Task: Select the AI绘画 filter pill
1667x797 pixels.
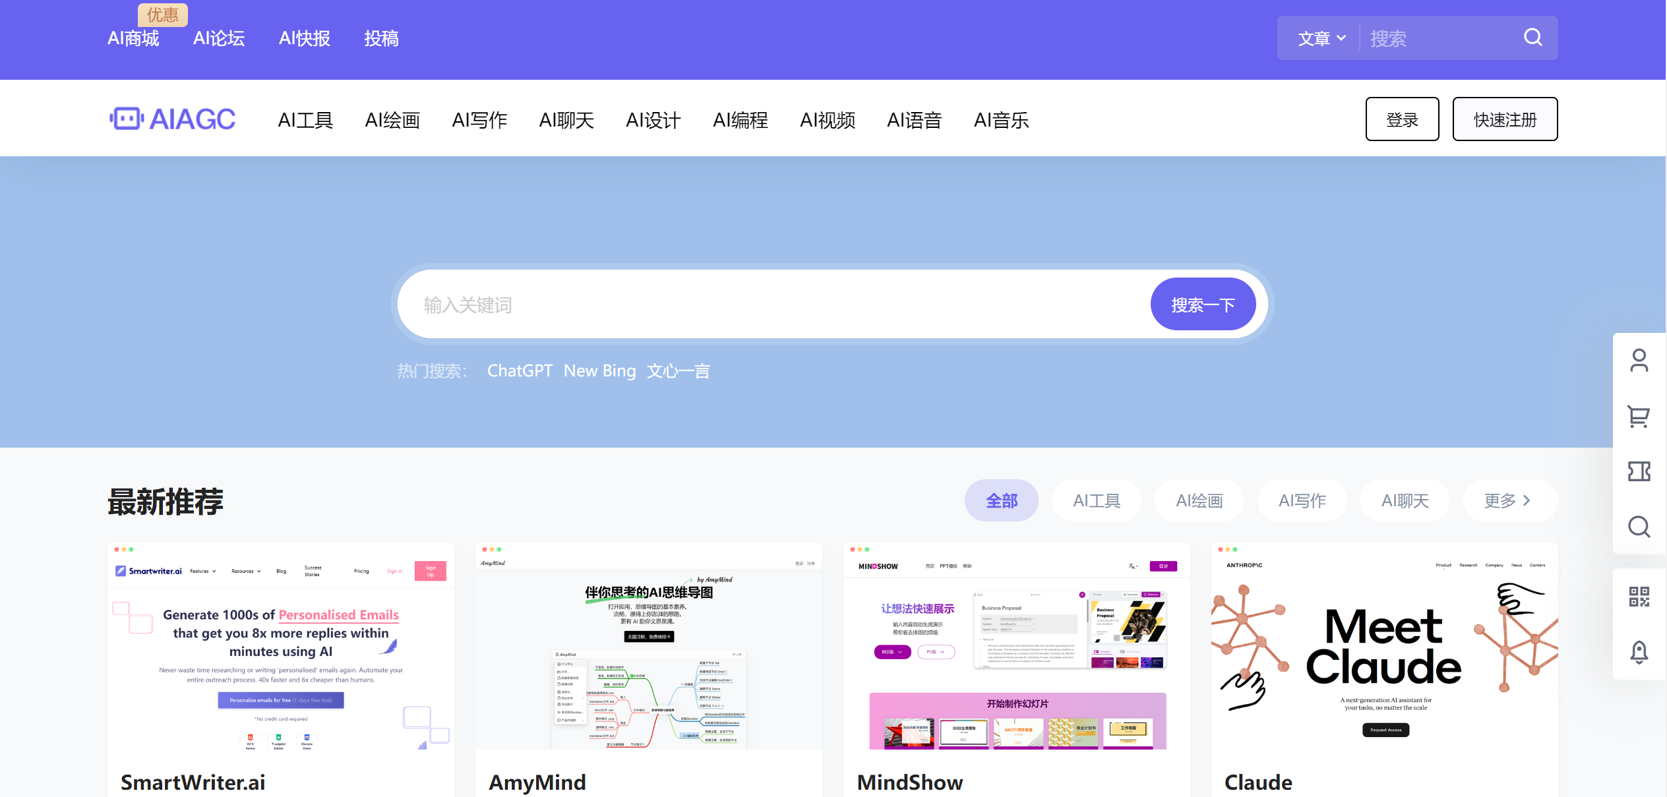Action: pos(1199,500)
